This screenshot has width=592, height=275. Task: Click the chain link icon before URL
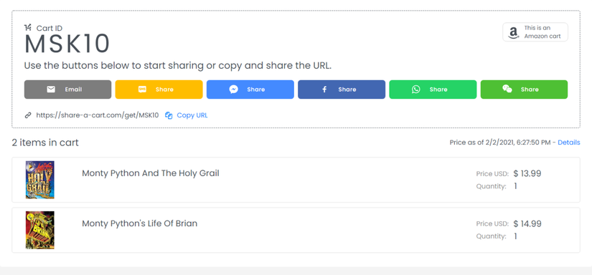pyautogui.click(x=28, y=115)
